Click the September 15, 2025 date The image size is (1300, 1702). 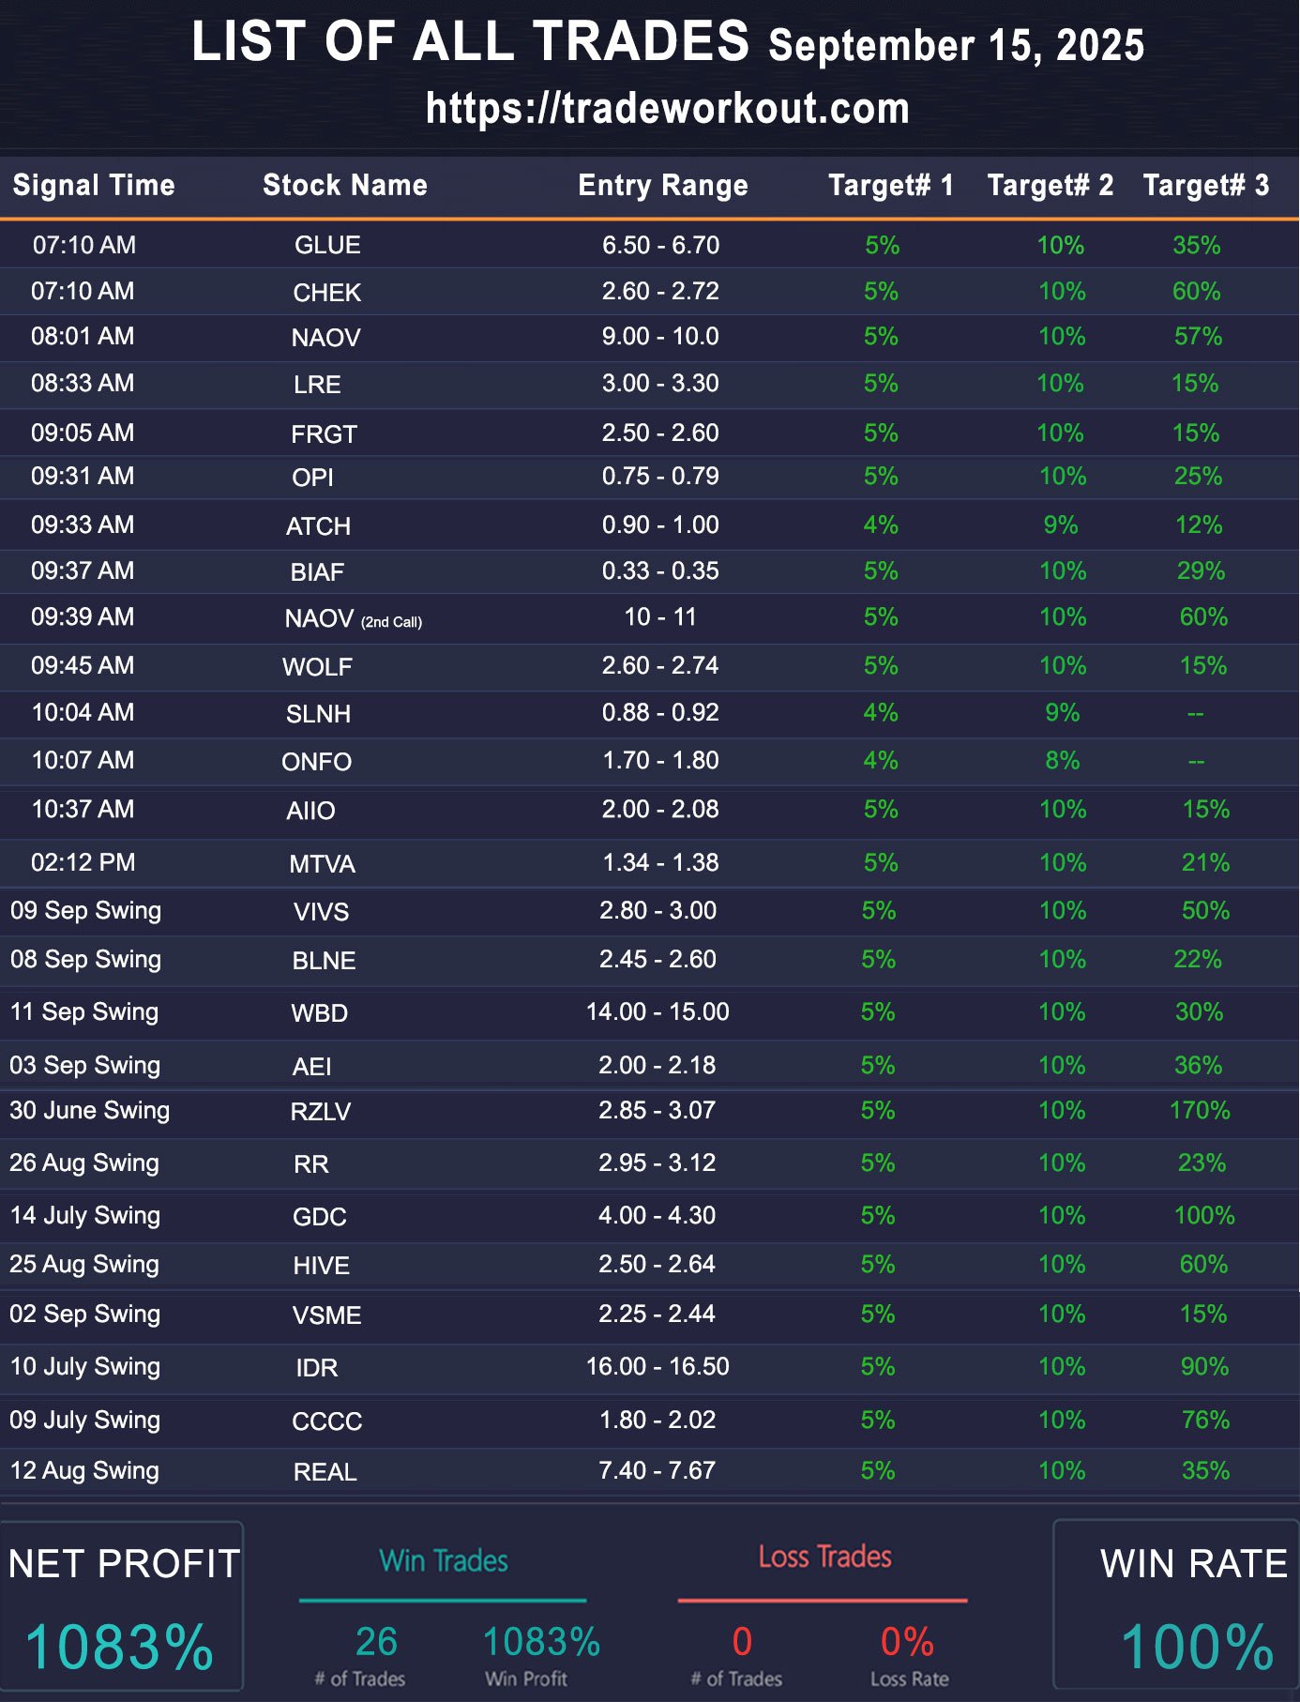[957, 45]
